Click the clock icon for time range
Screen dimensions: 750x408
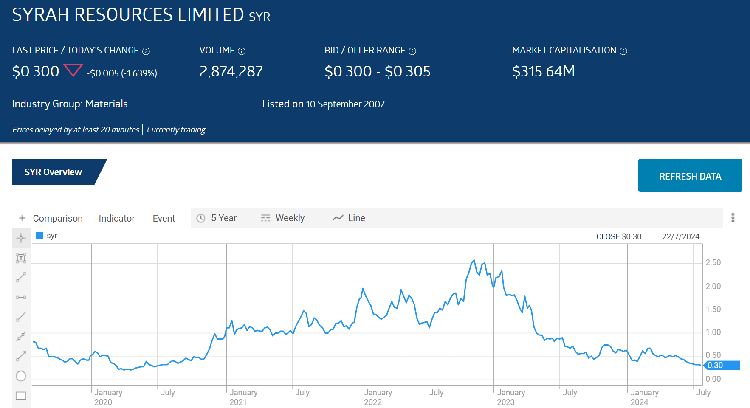pyautogui.click(x=201, y=218)
